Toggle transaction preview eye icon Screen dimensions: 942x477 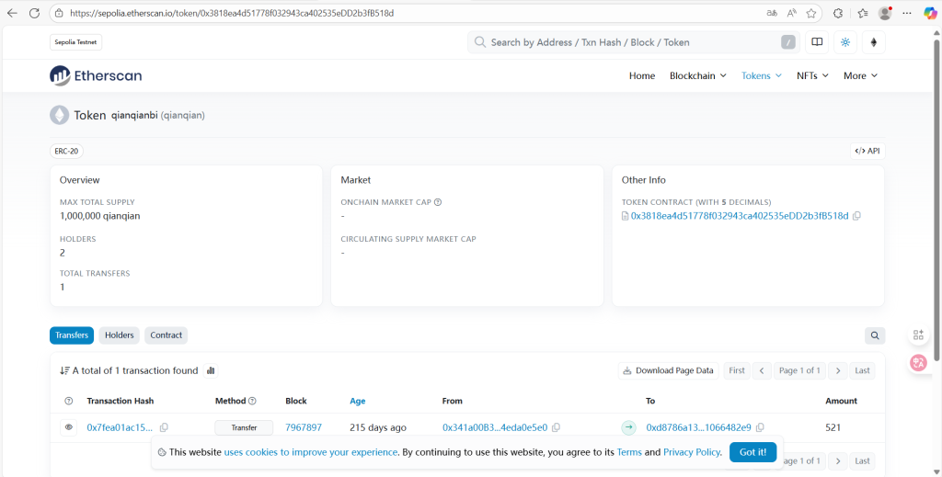[68, 427]
